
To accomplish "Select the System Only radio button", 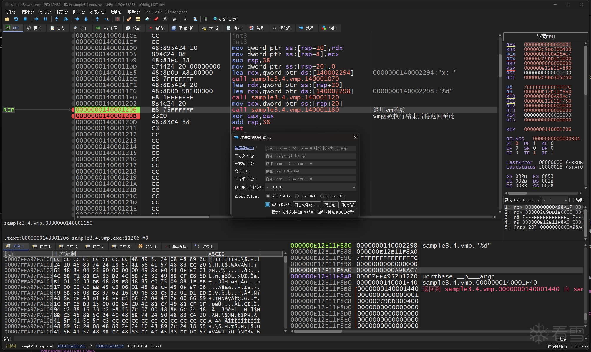I will pyautogui.click(x=322, y=196).
